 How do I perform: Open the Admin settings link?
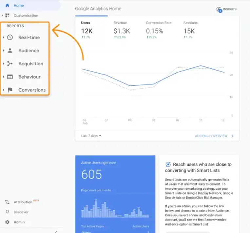pyautogui.click(x=19, y=222)
